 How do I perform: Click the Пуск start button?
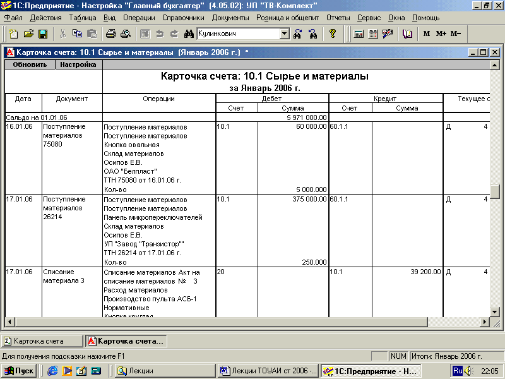pos(18,371)
